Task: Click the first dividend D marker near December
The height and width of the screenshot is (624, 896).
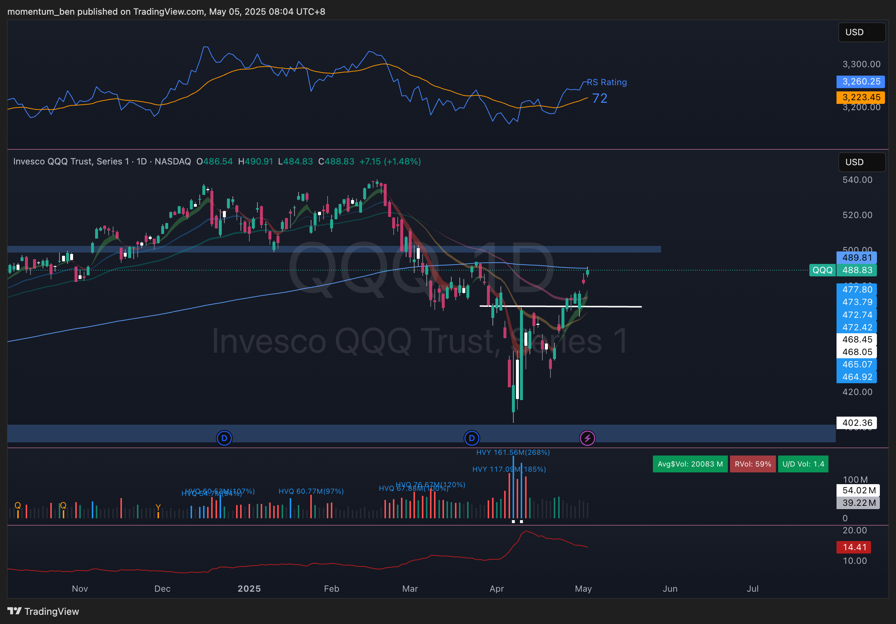Action: pyautogui.click(x=224, y=438)
